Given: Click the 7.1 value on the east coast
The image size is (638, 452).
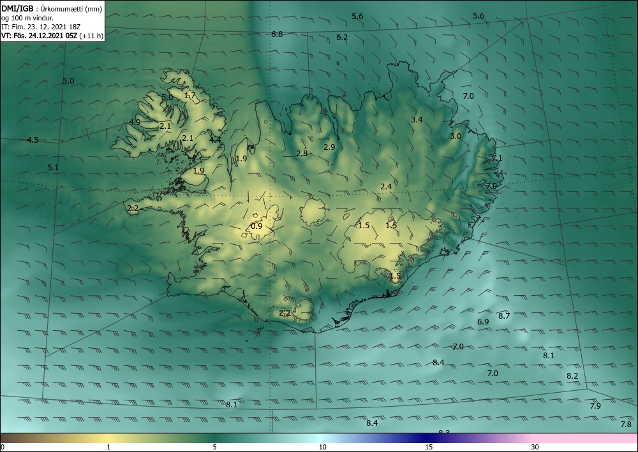Looking at the screenshot, I should click(496, 157).
